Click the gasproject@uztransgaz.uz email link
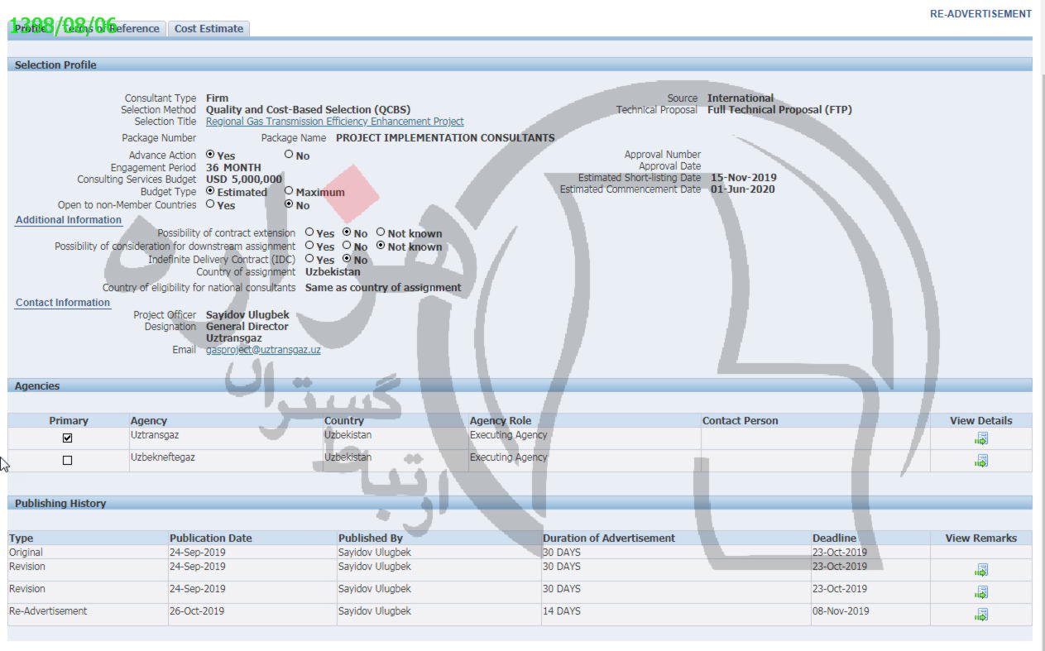Image resolution: width=1045 pixels, height=651 pixels. coord(263,350)
